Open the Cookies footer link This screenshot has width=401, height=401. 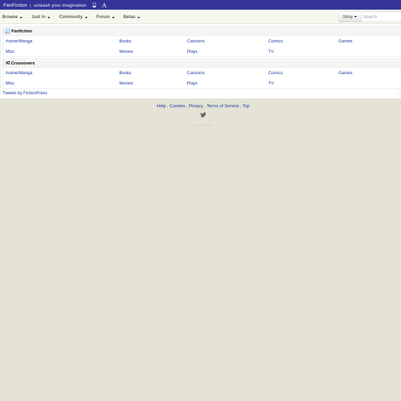tap(177, 106)
